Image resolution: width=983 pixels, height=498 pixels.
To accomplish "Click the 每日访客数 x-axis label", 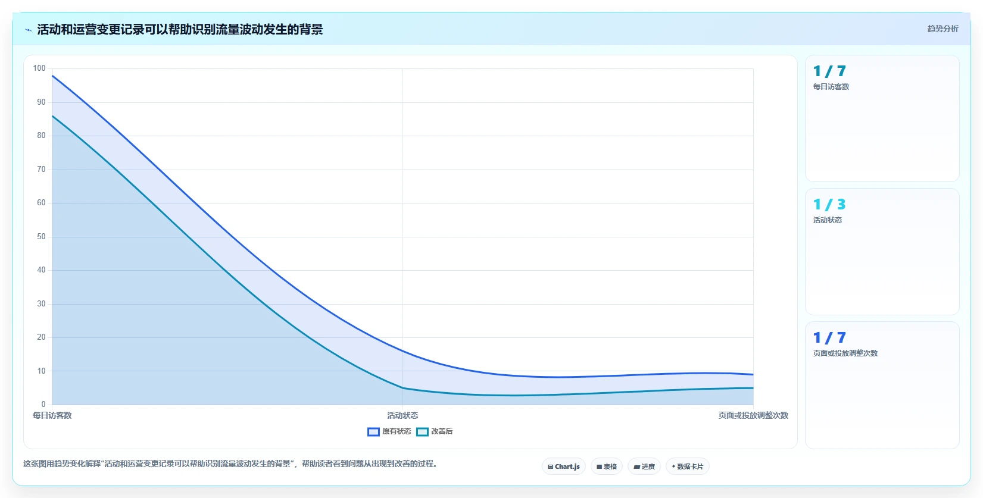I will [x=52, y=415].
